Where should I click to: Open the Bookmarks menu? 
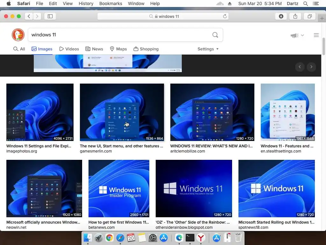pos(110,4)
